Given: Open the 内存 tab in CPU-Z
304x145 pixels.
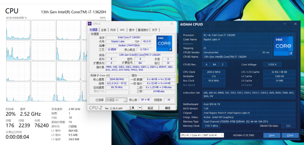Looking at the screenshot, I should 113,30.
